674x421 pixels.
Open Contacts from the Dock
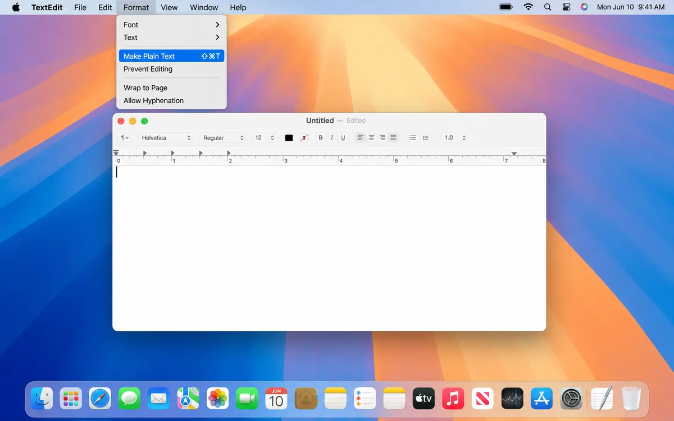pyautogui.click(x=306, y=399)
